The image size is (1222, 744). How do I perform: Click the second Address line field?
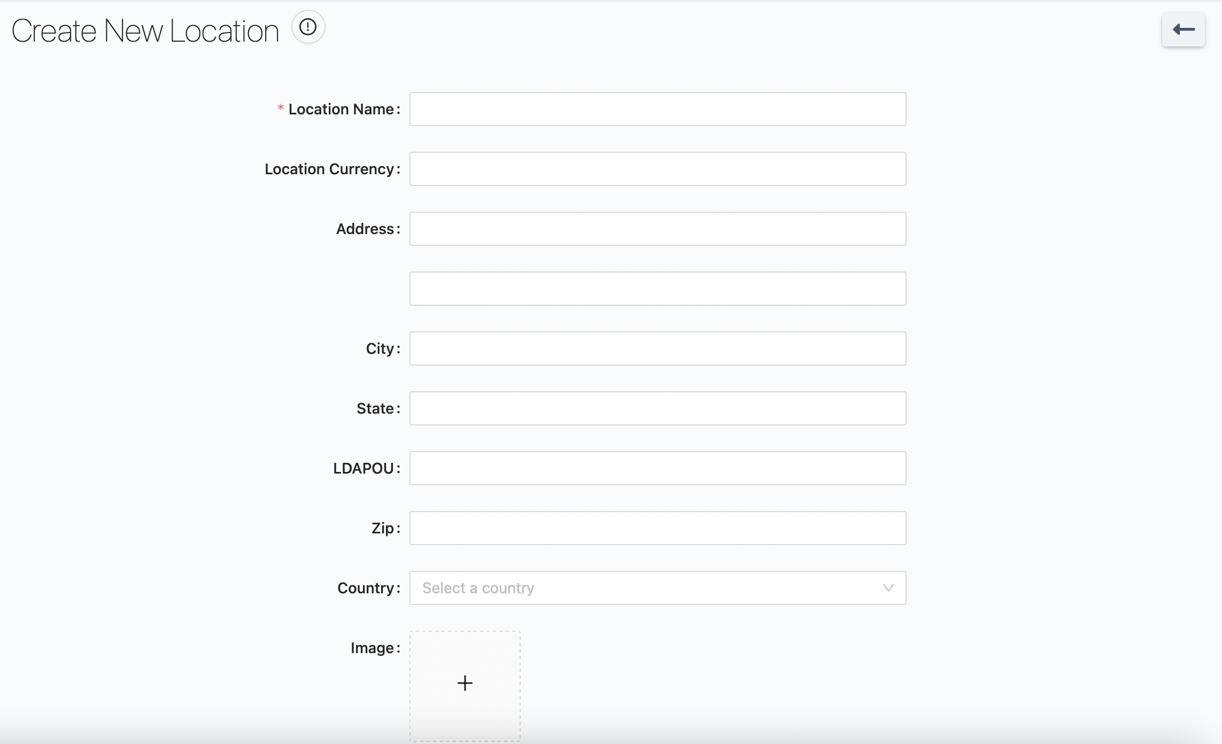coord(658,289)
